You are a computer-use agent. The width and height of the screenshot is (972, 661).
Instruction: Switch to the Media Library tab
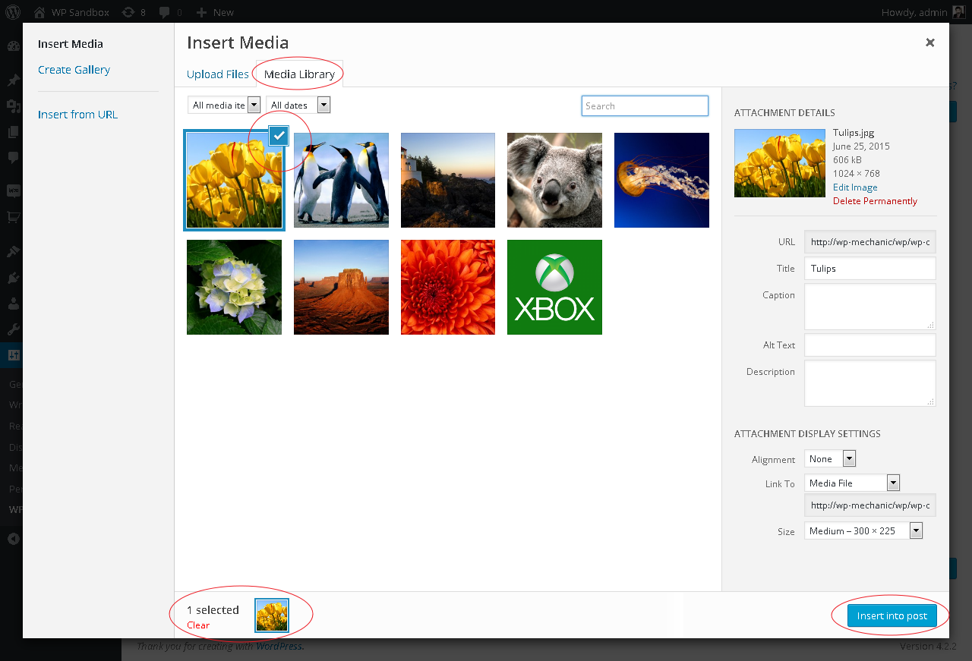click(299, 74)
